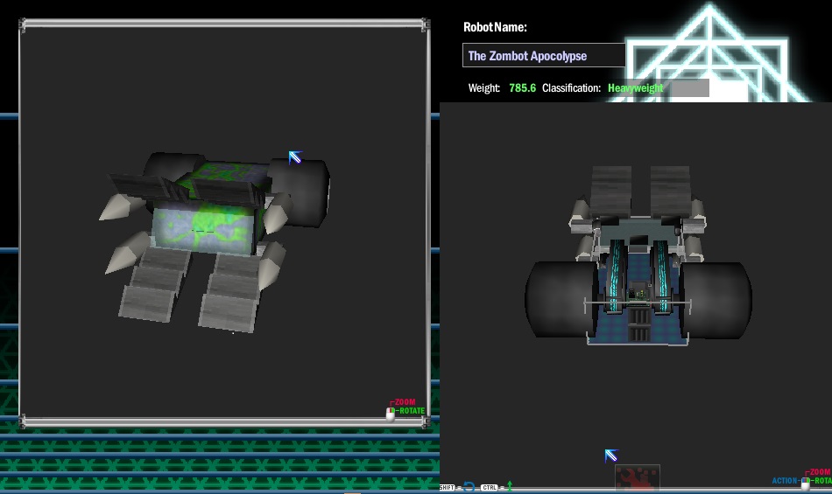Click the "Weight:" label

point(484,88)
